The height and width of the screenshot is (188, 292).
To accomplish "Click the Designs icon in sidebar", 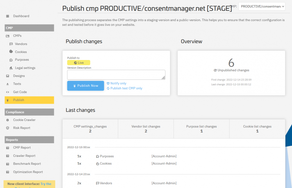I will tap(8, 76).
